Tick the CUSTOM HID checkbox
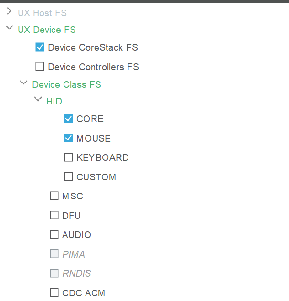This screenshot has height=301, width=289. point(68,177)
